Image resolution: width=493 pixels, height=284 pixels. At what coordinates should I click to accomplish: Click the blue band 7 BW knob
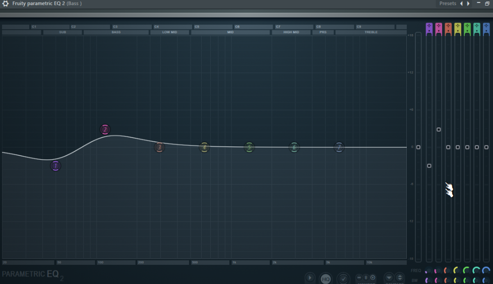486,280
